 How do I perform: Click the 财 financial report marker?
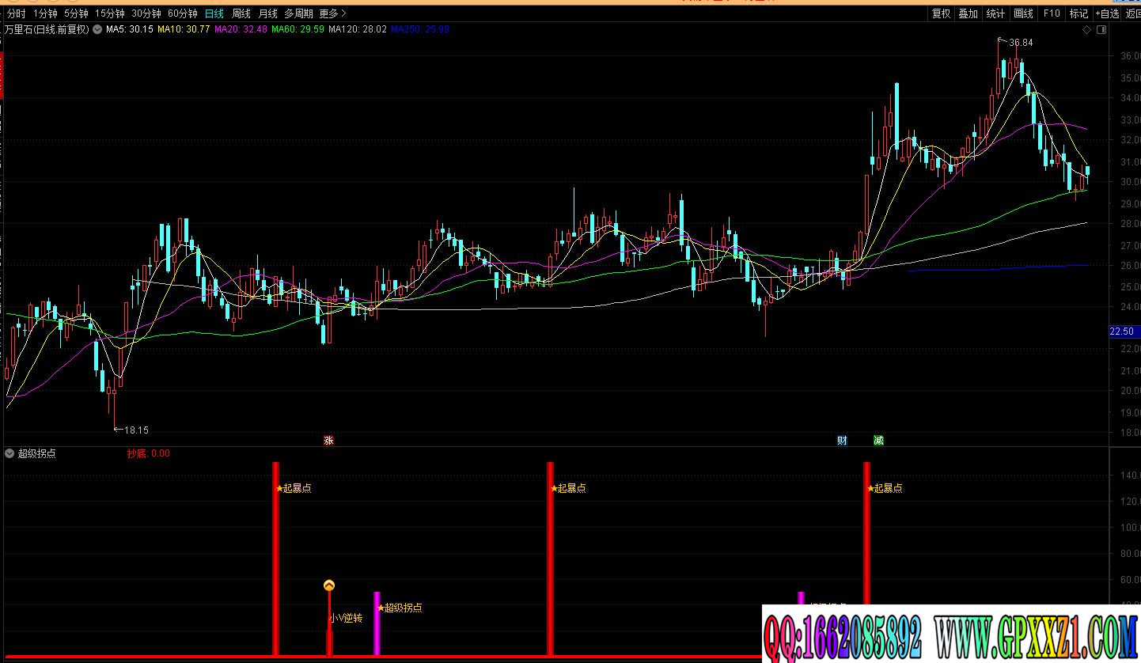click(x=842, y=441)
